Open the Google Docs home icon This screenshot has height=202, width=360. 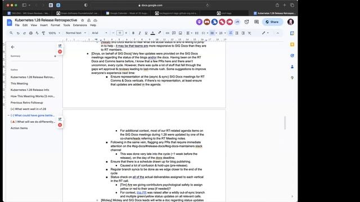click(x=10, y=22)
